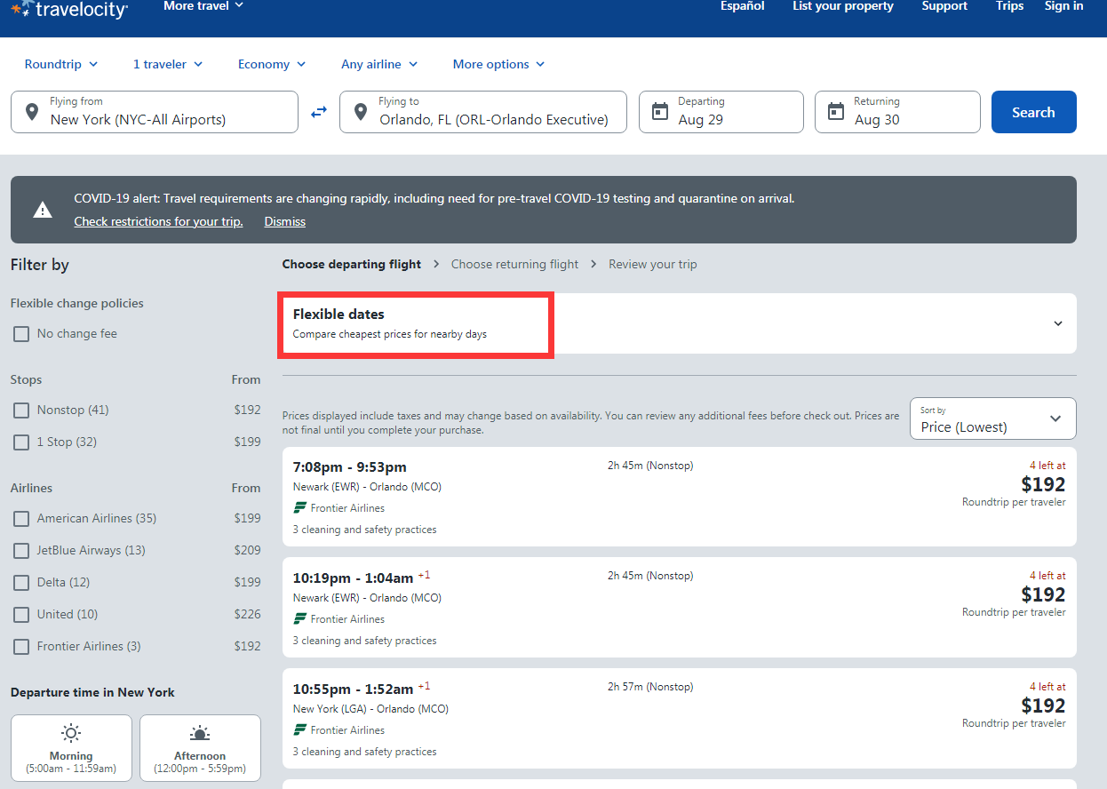
Task: Filter by United checkbox
Action: (21, 615)
